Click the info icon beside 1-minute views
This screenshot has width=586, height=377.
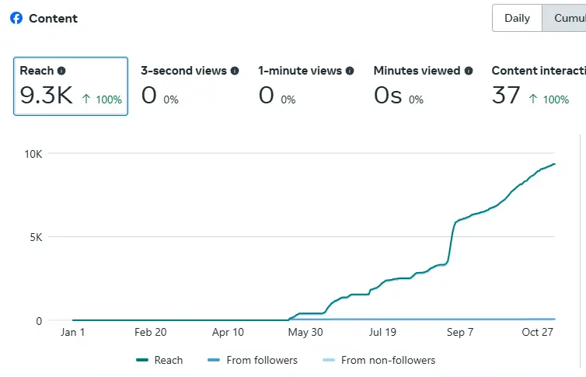pyautogui.click(x=350, y=71)
